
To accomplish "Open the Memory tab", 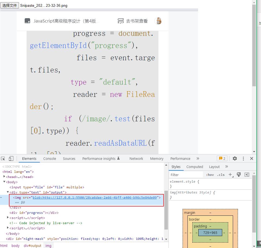I will pyautogui.click(x=157, y=159).
